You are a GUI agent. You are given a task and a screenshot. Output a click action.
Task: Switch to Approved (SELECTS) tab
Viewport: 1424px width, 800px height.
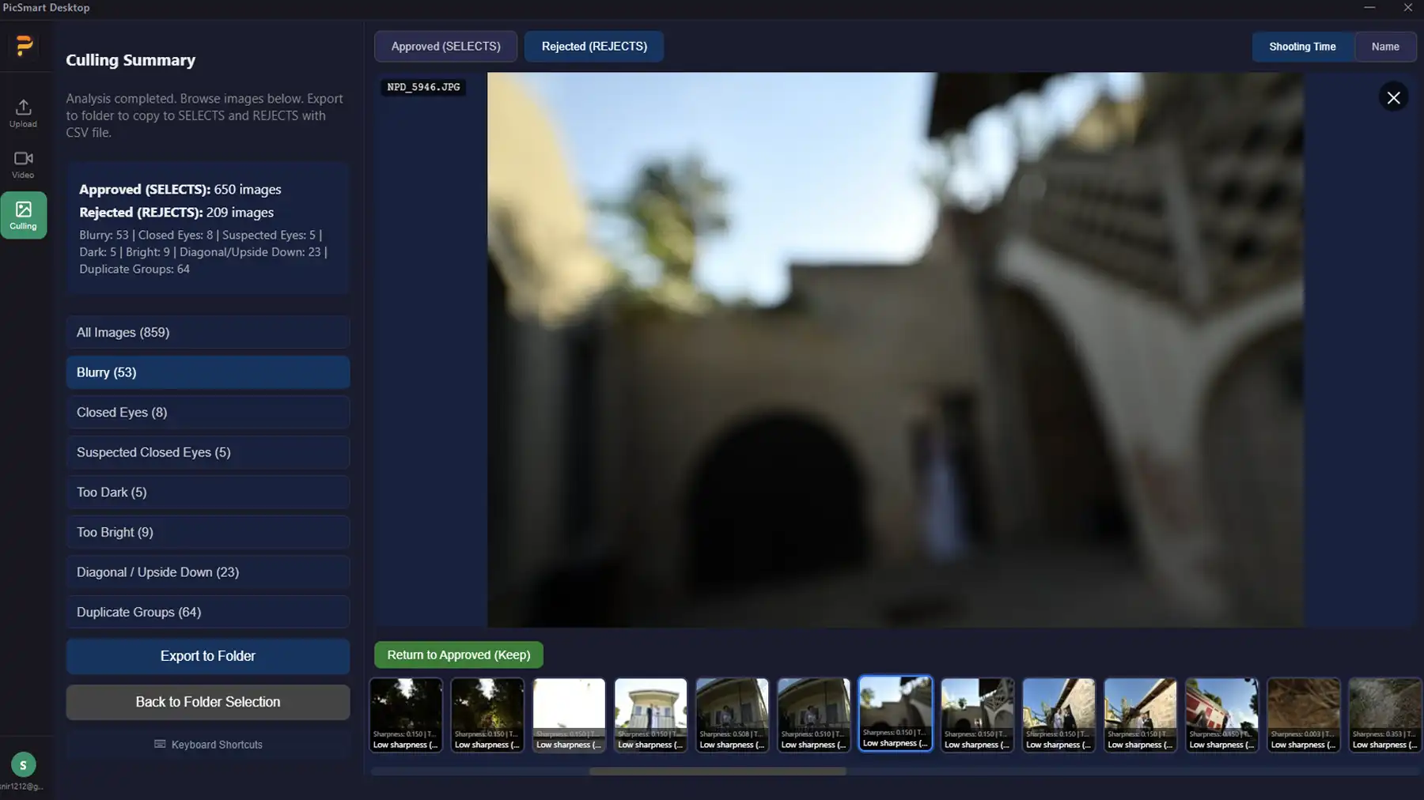click(445, 47)
